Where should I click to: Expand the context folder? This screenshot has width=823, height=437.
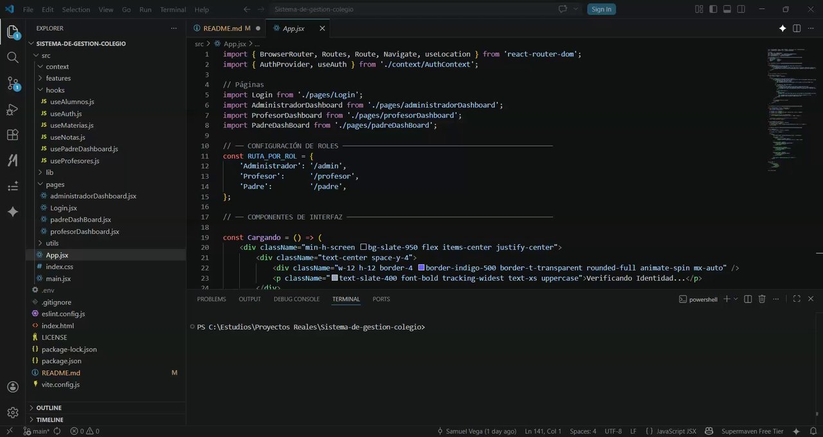[57, 67]
